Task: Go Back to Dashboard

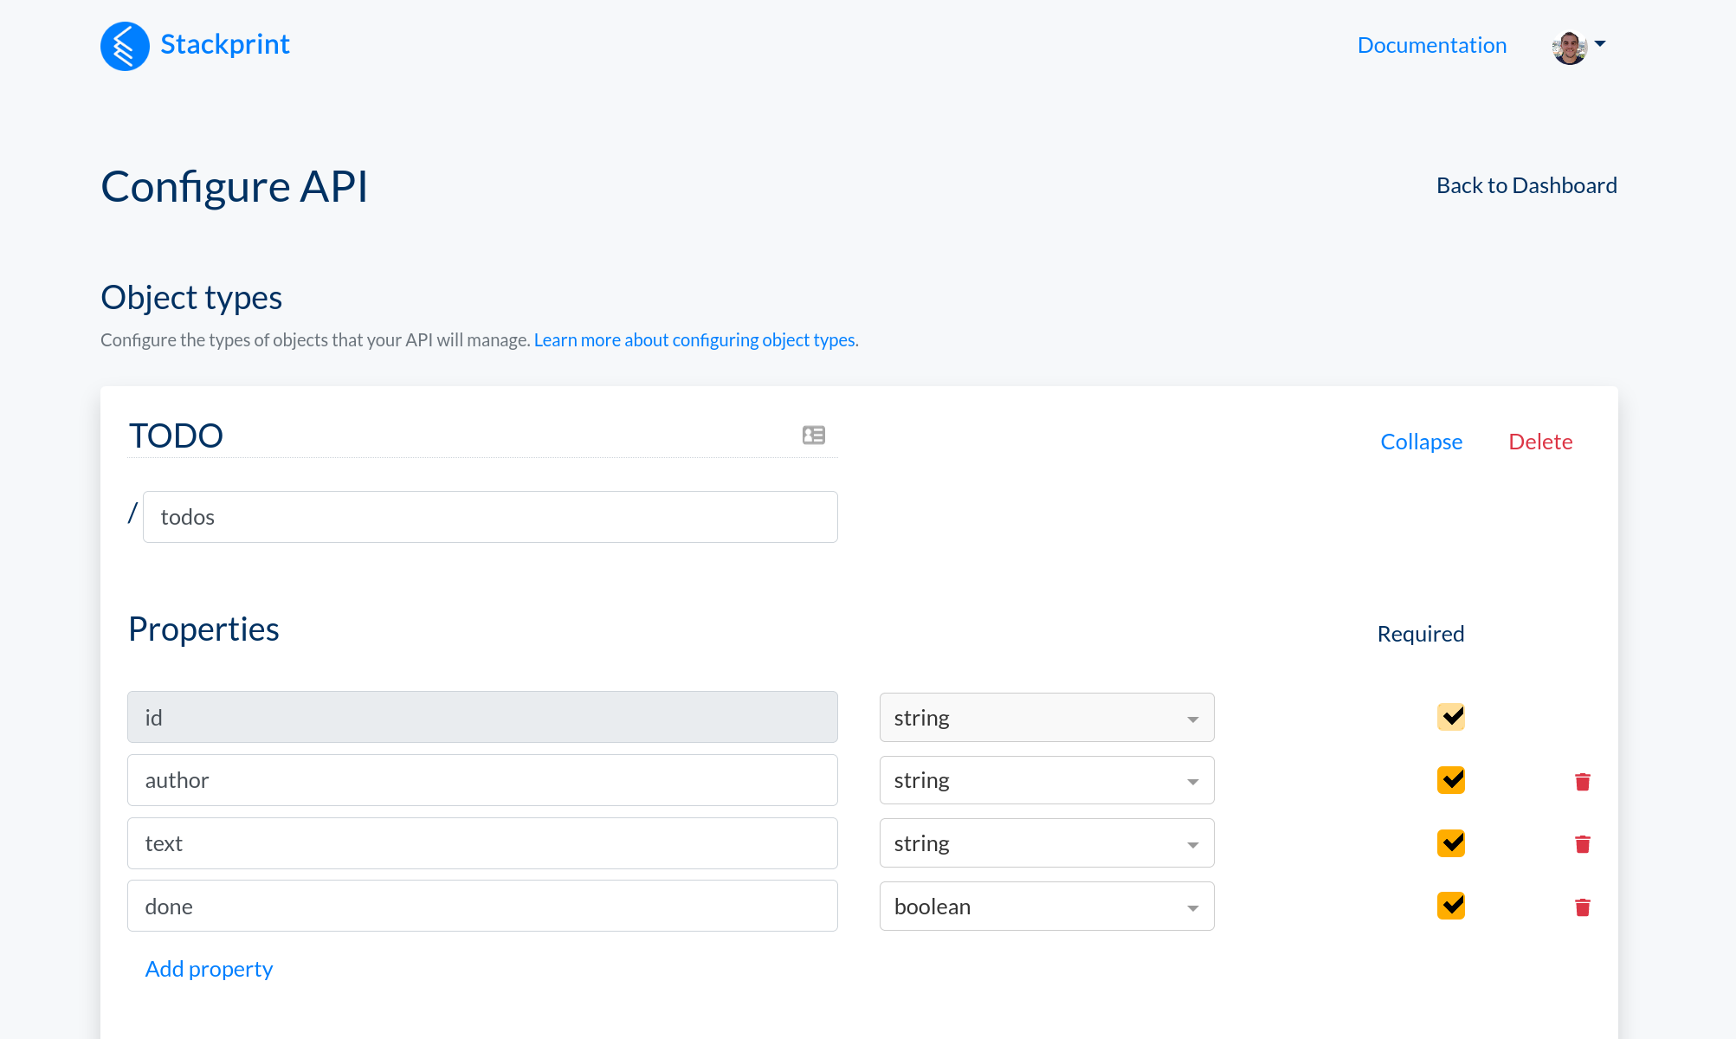Action: click(x=1526, y=185)
